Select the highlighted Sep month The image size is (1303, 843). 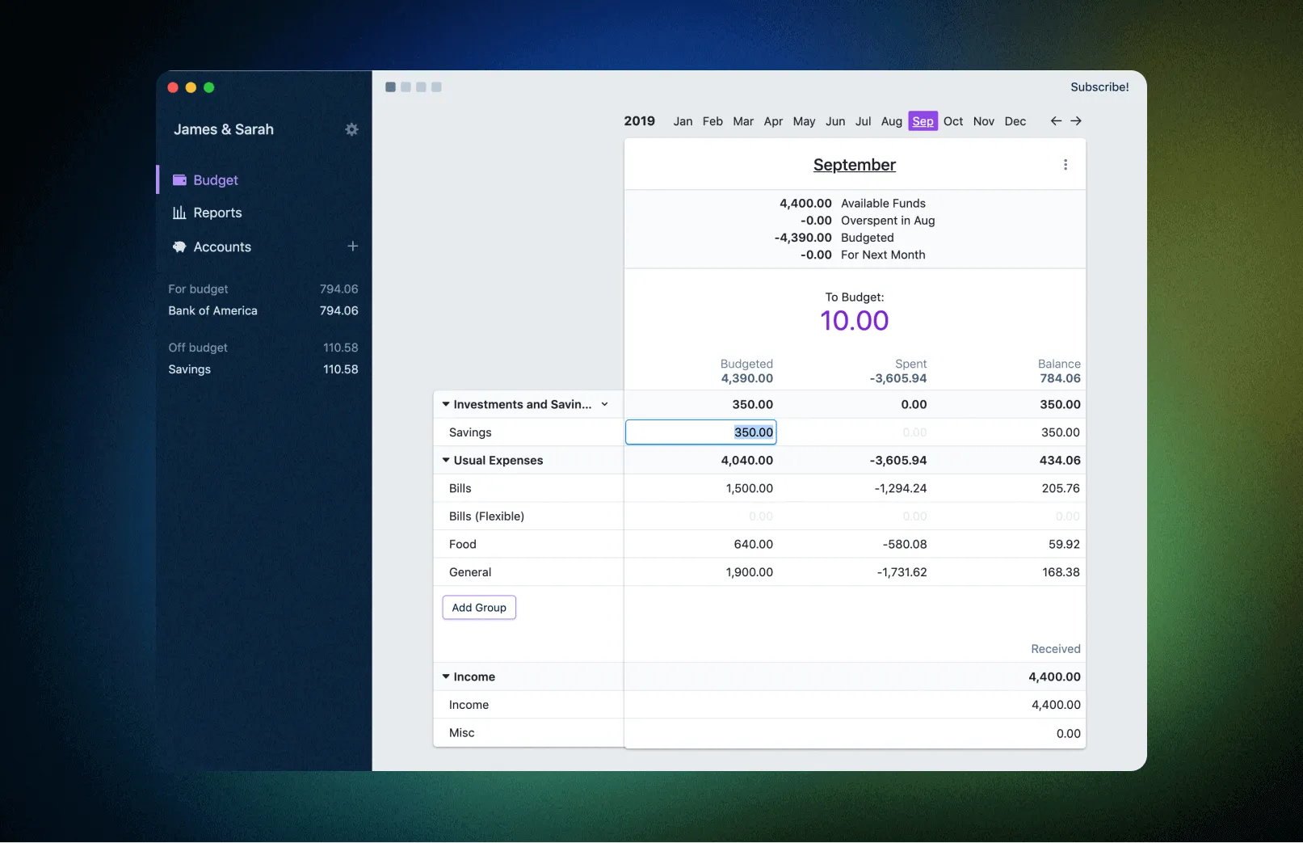pos(923,121)
